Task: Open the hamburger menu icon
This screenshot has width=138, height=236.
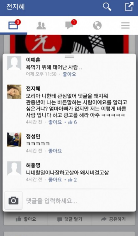Action: [125, 25]
